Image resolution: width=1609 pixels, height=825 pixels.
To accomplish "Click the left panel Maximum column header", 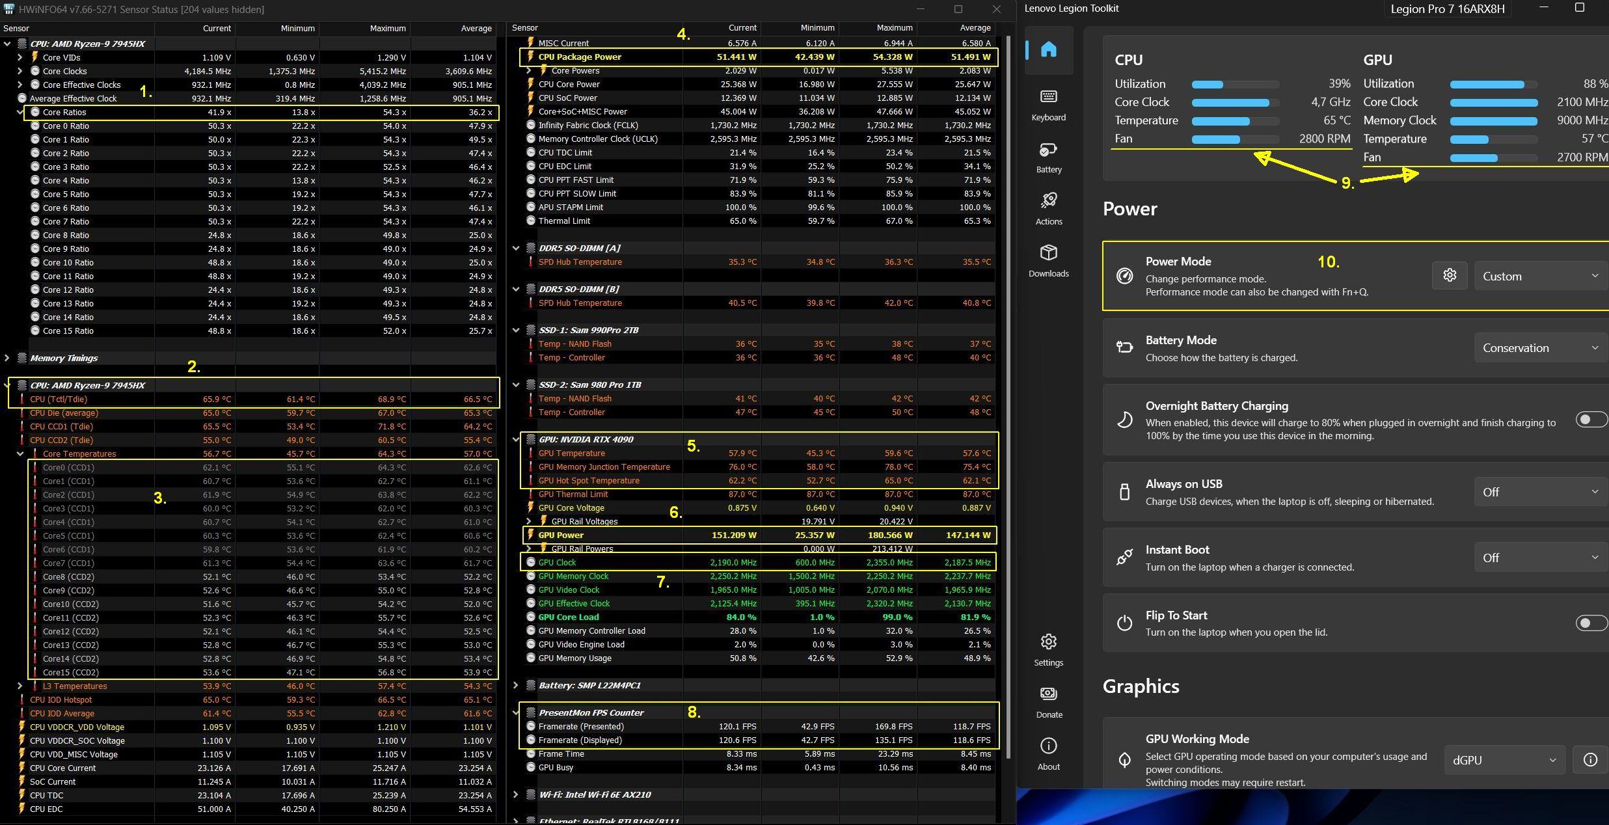I will (364, 29).
